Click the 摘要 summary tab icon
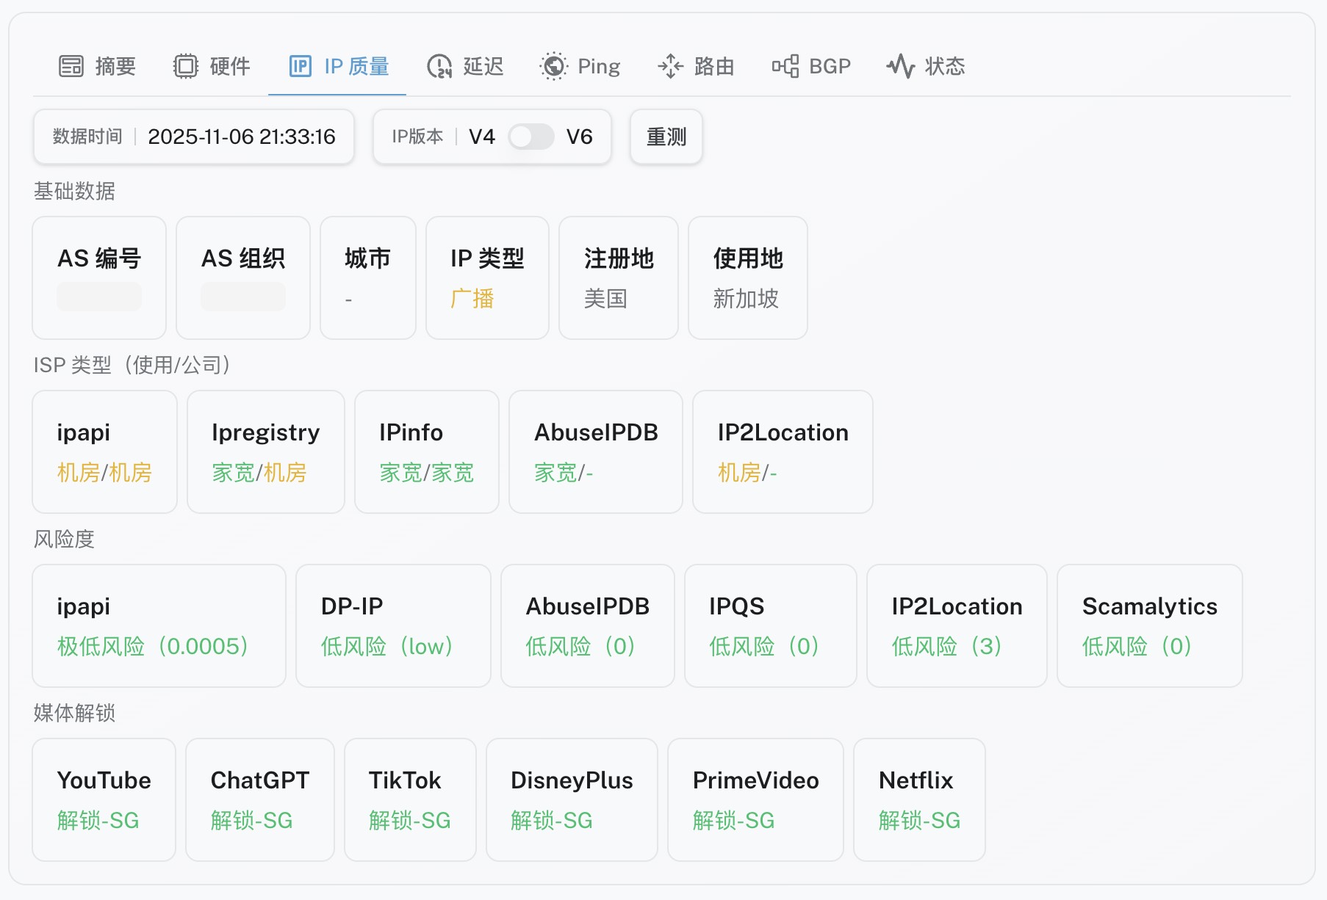The image size is (1327, 900). coord(71,66)
